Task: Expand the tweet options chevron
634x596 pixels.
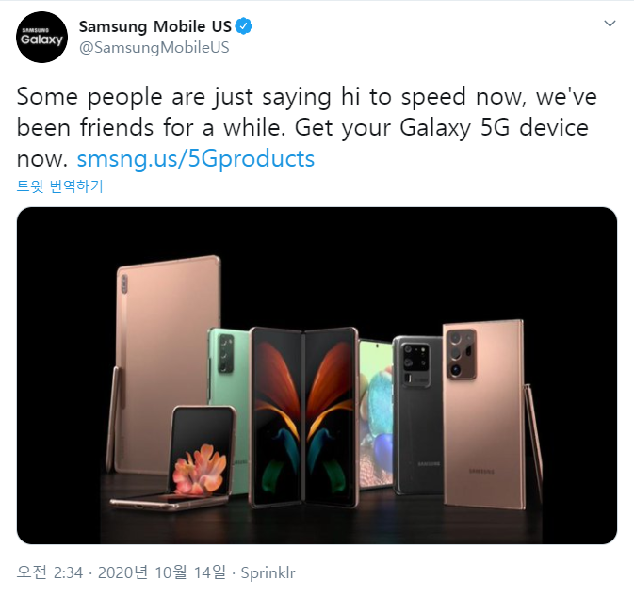Action: click(x=610, y=24)
